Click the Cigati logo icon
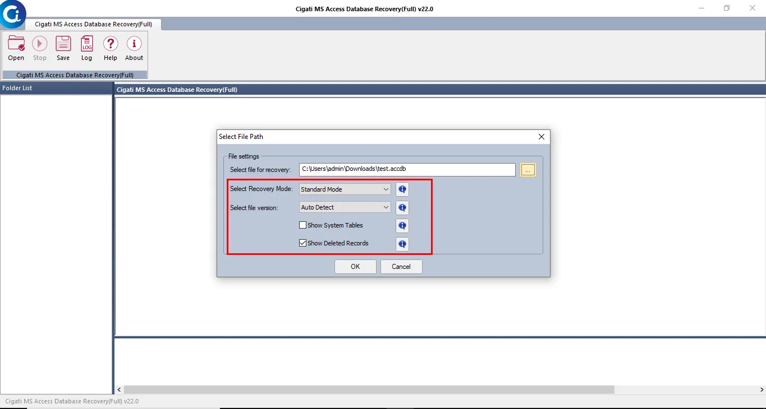 coord(12,13)
